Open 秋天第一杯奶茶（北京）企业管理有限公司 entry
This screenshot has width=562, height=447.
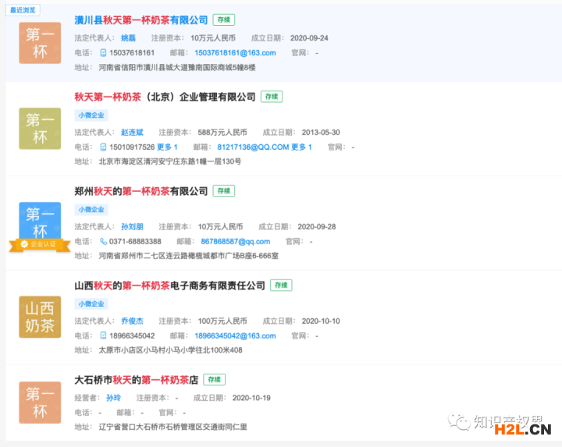[165, 97]
